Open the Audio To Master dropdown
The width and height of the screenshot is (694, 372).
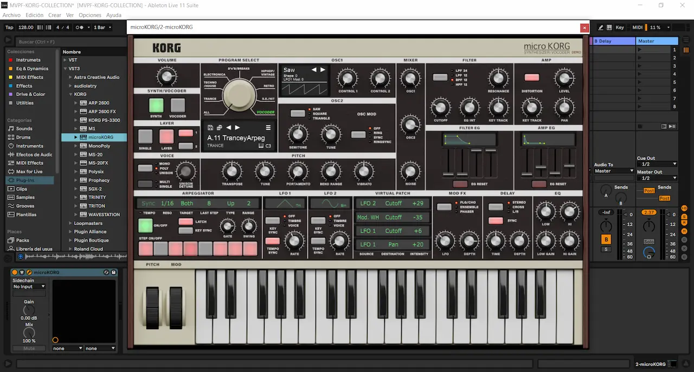point(614,171)
